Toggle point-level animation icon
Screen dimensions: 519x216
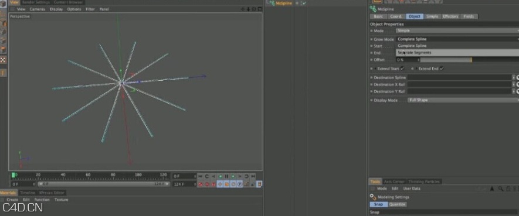coord(246,184)
